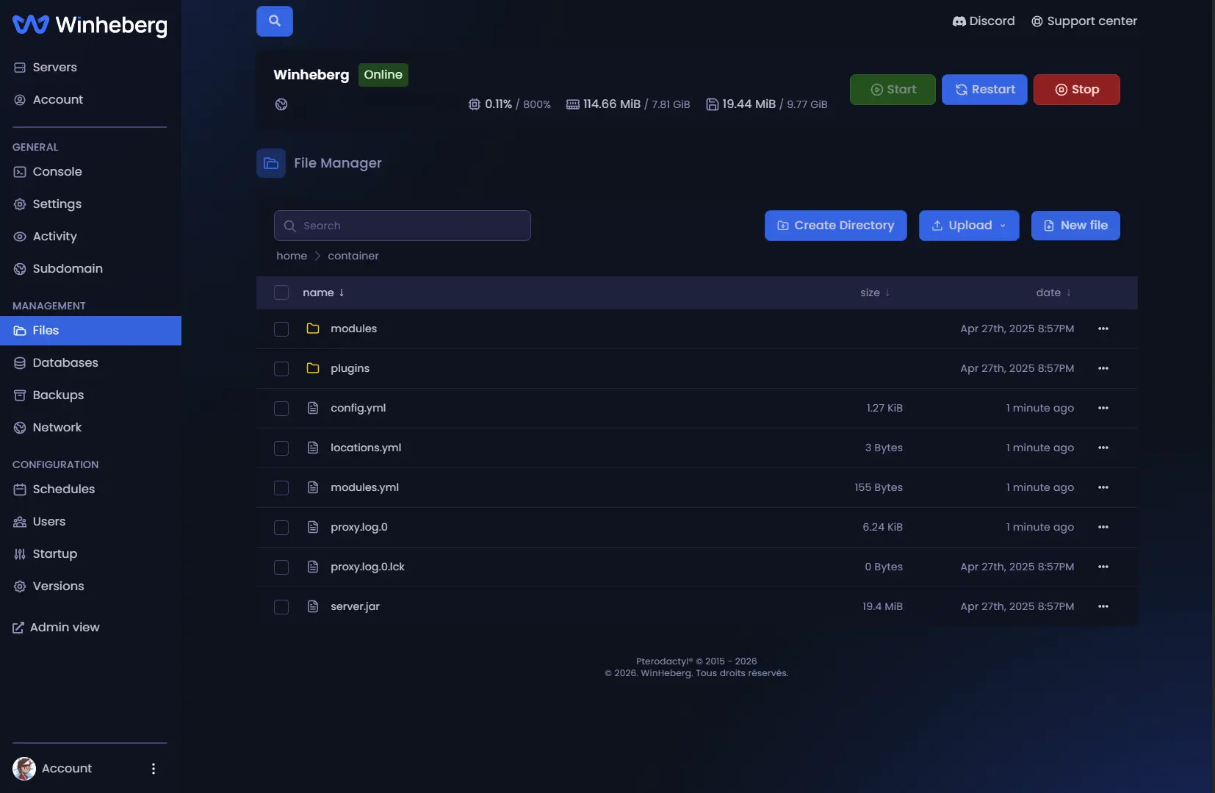Open the options menu for plugins folder
Screen dimensions: 1215x793
coord(1103,368)
